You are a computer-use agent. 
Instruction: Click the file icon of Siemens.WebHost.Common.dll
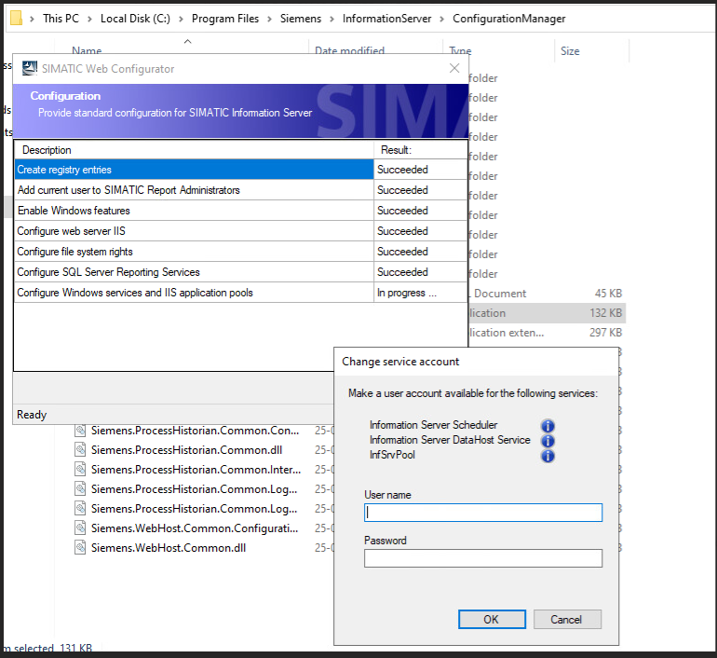81,548
